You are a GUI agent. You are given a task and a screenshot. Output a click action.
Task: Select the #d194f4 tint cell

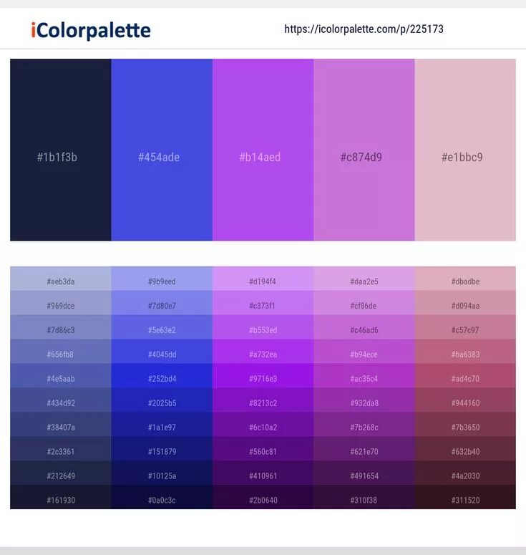coord(263,279)
